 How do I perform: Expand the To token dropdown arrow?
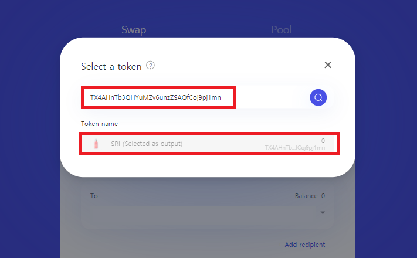click(322, 212)
